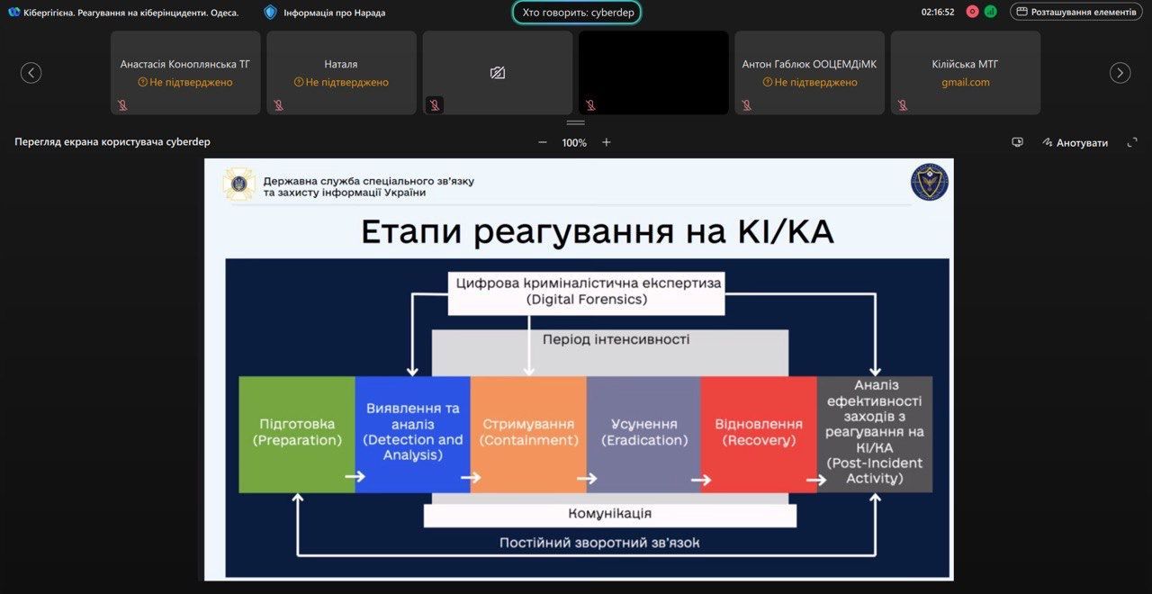Zoom in shared screen with plus
The height and width of the screenshot is (594, 1152).
(x=607, y=142)
